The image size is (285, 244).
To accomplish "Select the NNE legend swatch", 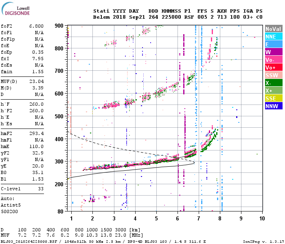I will [274, 37].
